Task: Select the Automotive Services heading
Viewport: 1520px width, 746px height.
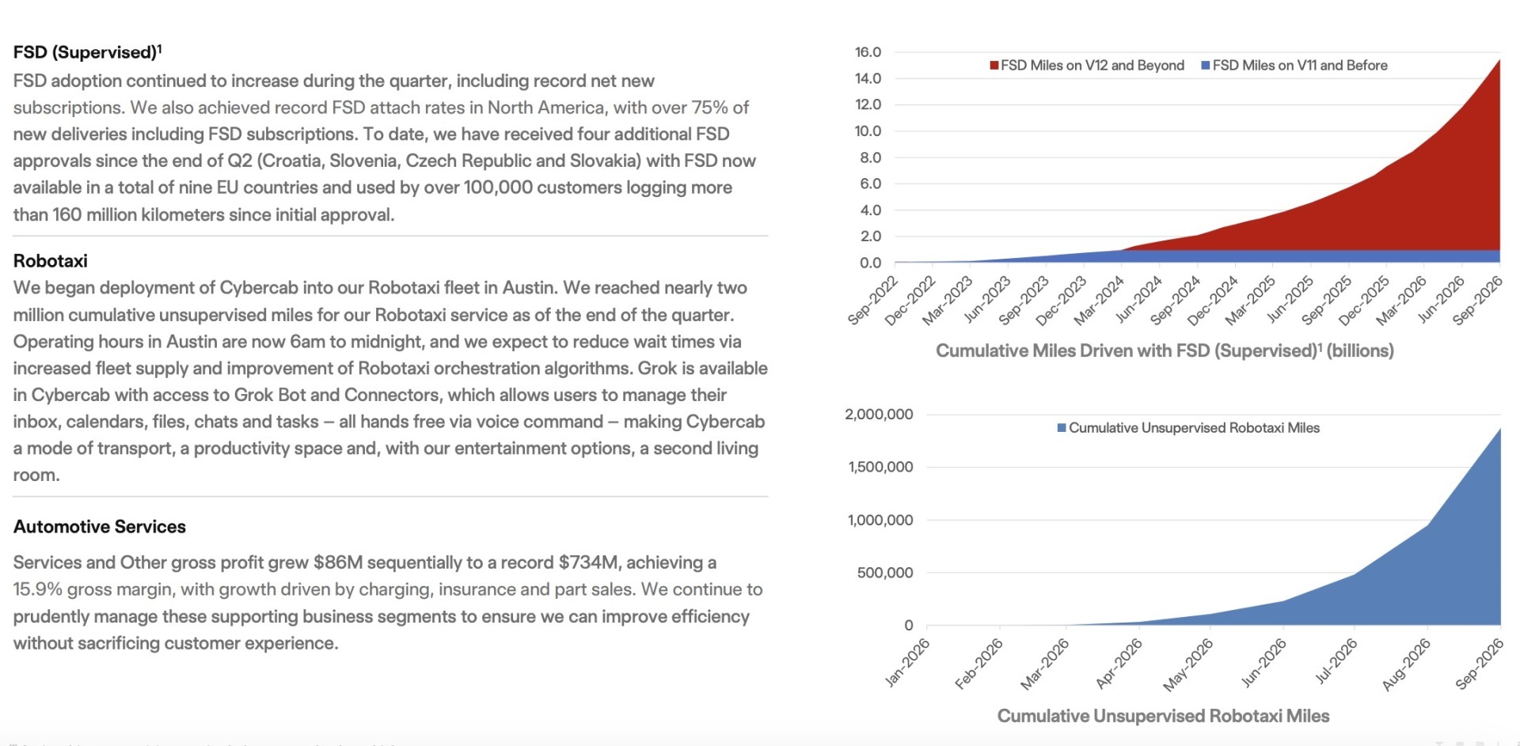Action: click(x=100, y=527)
